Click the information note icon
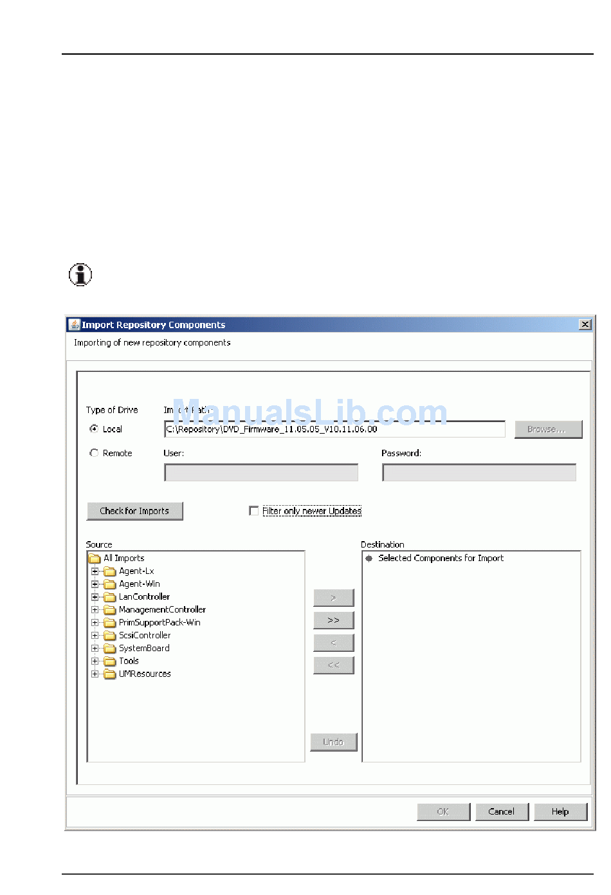This screenshot has height=895, width=611. pyautogui.click(x=80, y=275)
